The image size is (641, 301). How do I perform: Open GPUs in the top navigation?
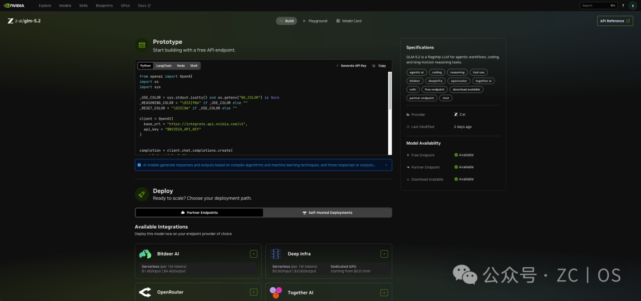[x=125, y=6]
